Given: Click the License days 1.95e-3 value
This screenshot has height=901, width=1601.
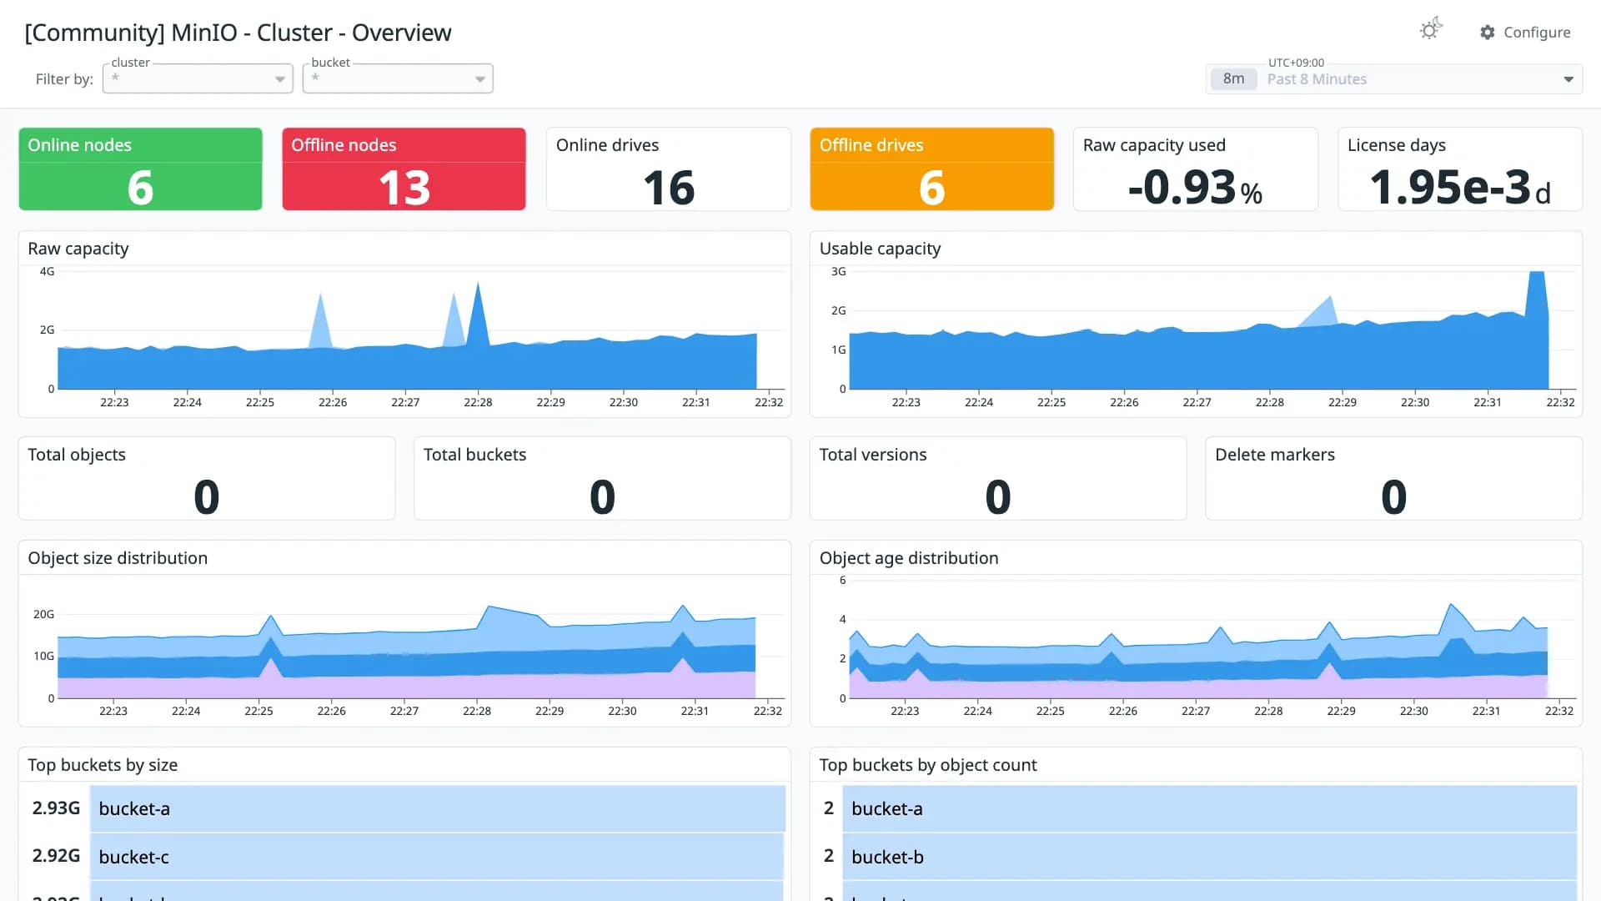Looking at the screenshot, I should click(1460, 188).
